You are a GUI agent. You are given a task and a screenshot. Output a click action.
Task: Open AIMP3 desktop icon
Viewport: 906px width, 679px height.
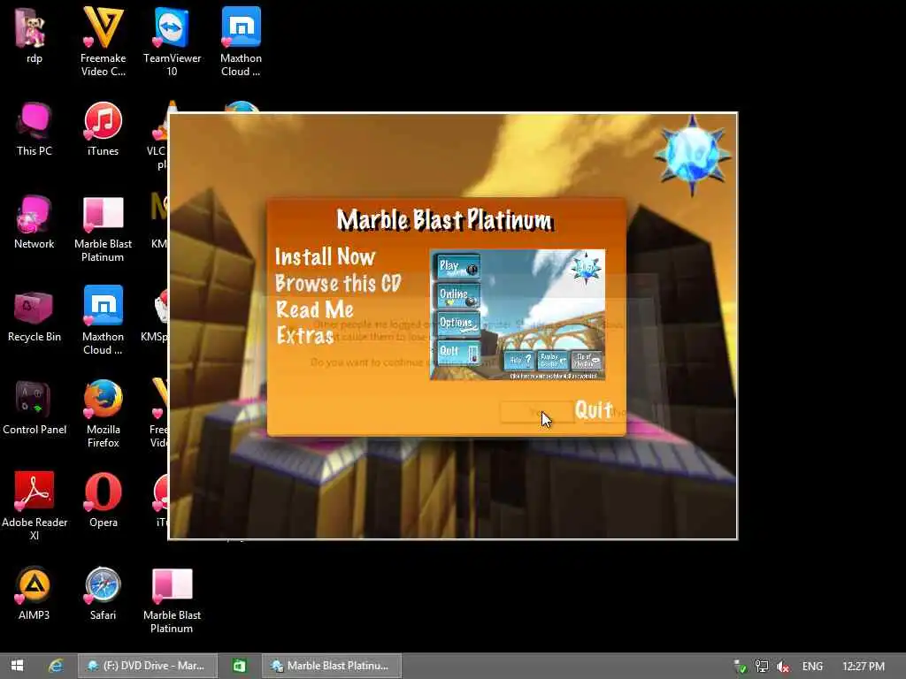tap(35, 593)
